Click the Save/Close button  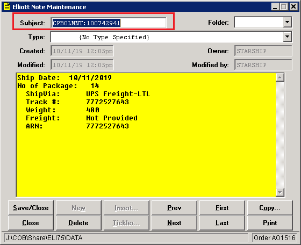(x=31, y=208)
